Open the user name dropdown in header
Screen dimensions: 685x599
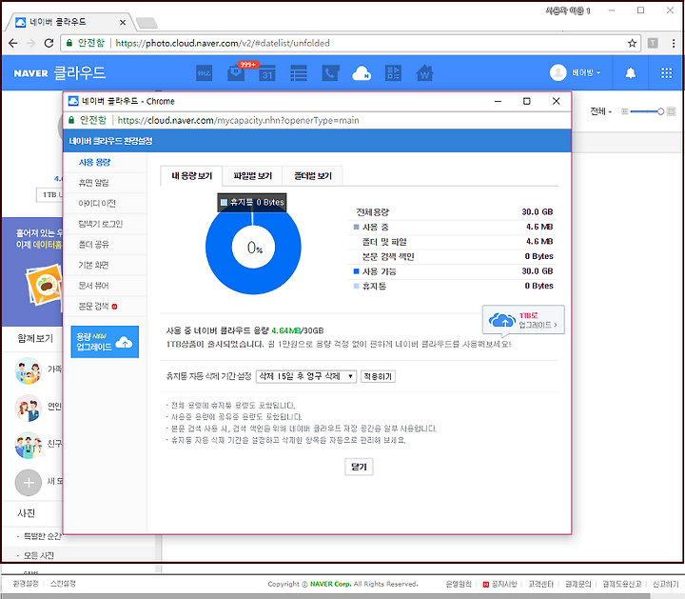point(586,72)
